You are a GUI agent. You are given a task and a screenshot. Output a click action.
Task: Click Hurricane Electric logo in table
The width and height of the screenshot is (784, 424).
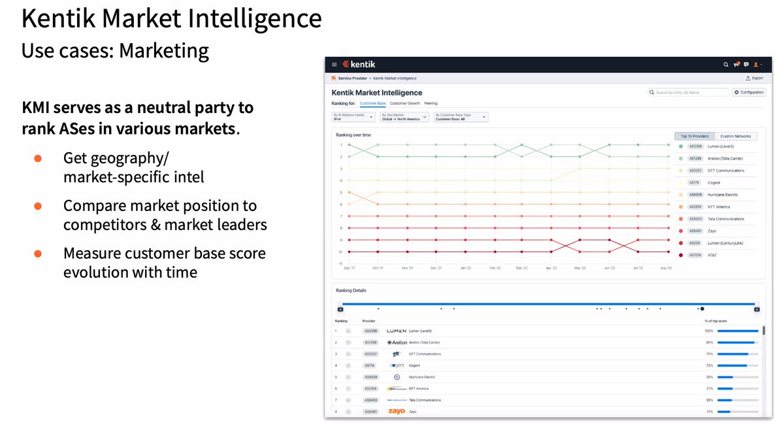397,377
